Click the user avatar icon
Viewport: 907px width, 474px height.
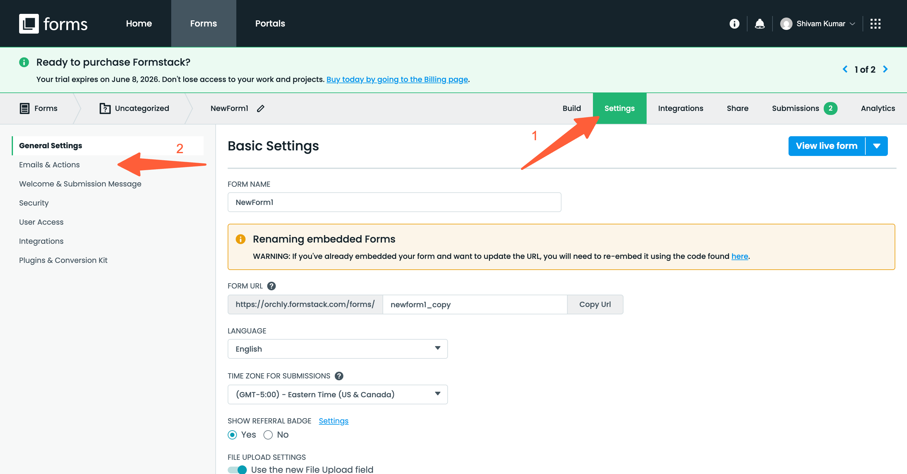[x=786, y=23]
